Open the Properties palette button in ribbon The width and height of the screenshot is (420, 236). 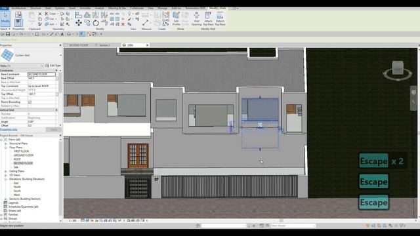[18, 23]
